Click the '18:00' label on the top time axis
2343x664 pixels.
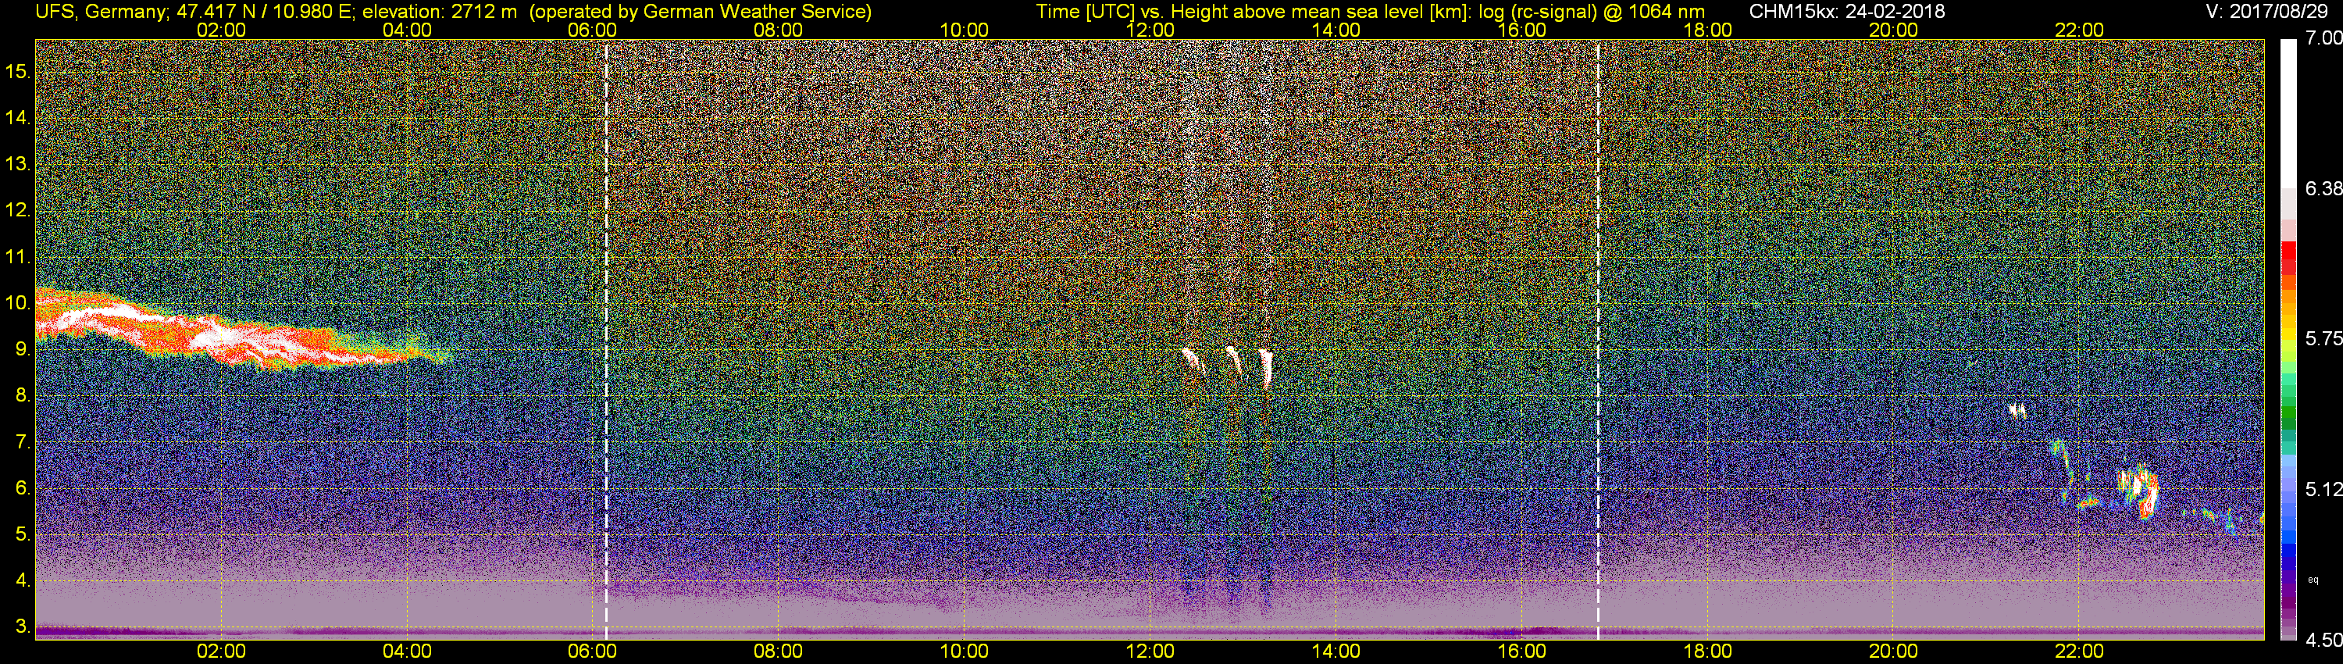(1708, 30)
